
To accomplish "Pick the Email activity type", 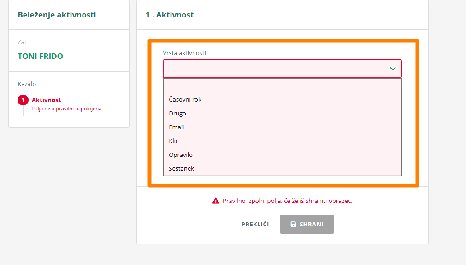I will click(x=177, y=127).
